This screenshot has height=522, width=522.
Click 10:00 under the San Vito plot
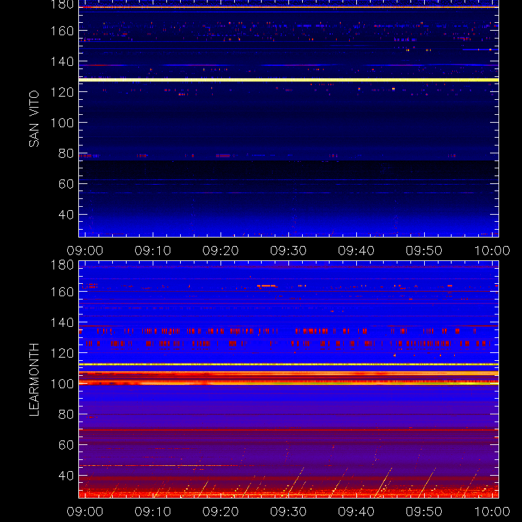pyautogui.click(x=492, y=251)
